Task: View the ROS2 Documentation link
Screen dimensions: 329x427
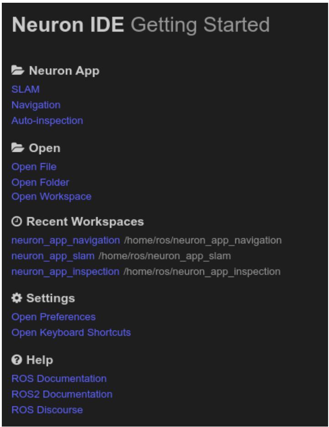Action: 62,395
